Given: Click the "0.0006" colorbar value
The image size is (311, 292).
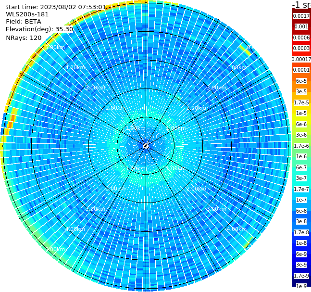Looking at the screenshot, I should click(x=301, y=38).
